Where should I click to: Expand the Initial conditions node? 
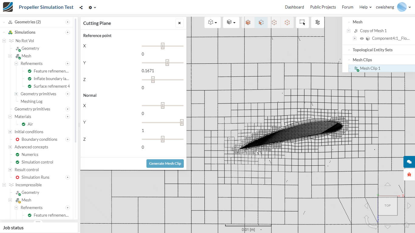click(10, 132)
